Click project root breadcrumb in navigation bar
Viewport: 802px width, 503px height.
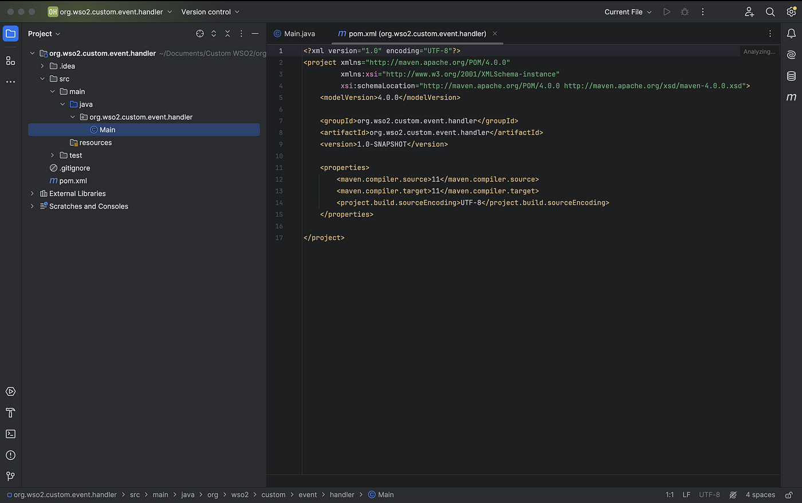(x=62, y=495)
